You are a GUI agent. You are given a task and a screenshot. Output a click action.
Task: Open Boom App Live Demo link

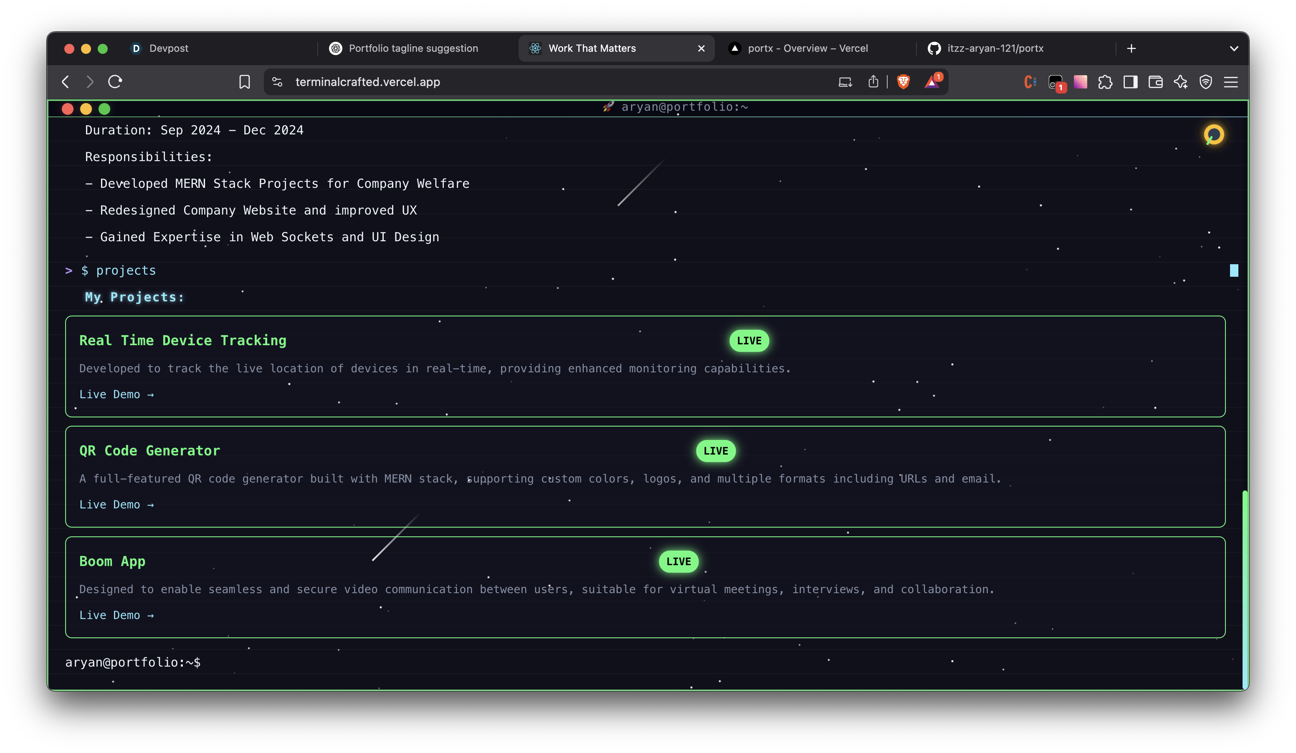point(116,615)
